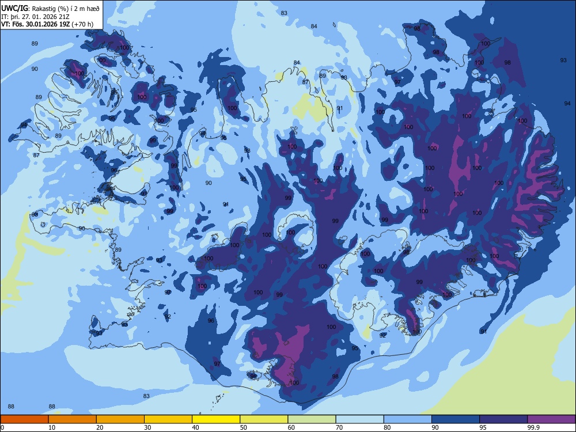Screen dimensions: 576x432
Task: Click the legend tick label '90' under the colorbar
Action: (x=435, y=427)
